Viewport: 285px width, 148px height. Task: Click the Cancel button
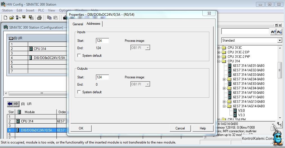coord(180,128)
